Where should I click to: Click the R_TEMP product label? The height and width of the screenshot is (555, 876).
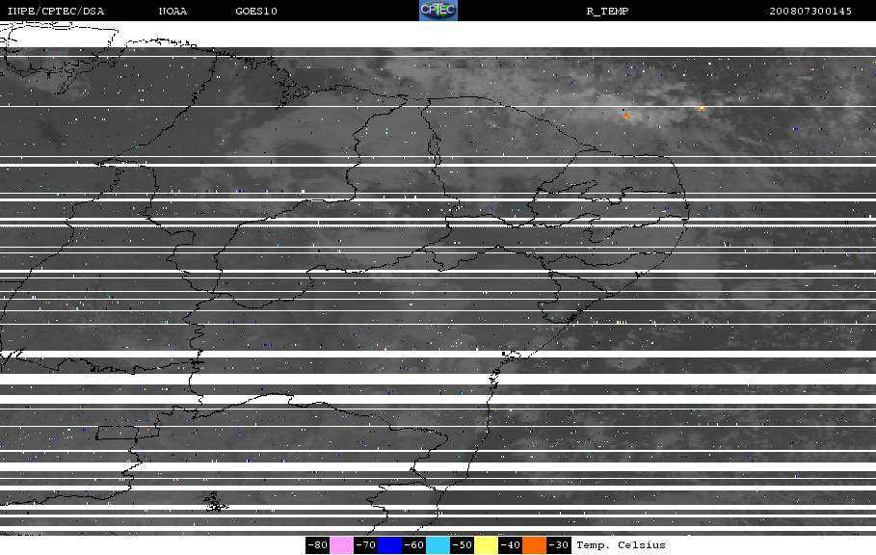[x=607, y=11]
